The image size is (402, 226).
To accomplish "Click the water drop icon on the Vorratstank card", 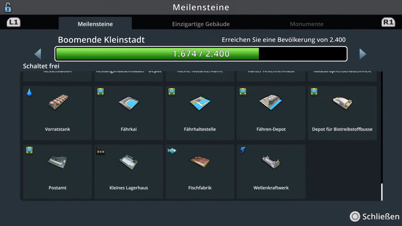I will (29, 92).
